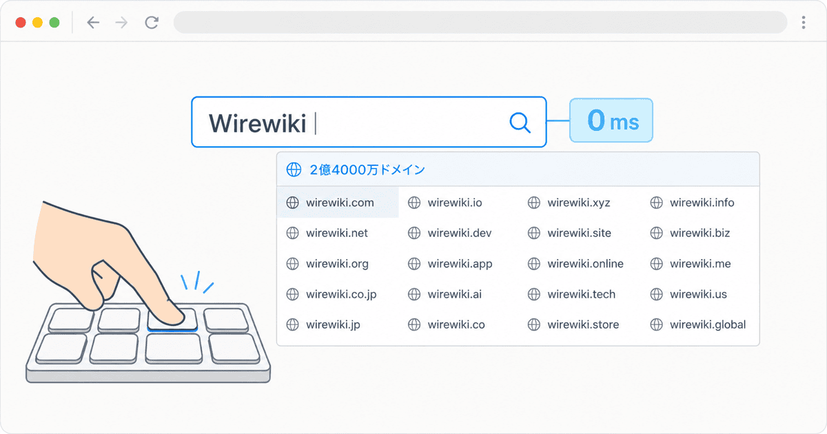Image resolution: width=827 pixels, height=434 pixels.
Task: Click the browser address bar
Action: click(480, 22)
